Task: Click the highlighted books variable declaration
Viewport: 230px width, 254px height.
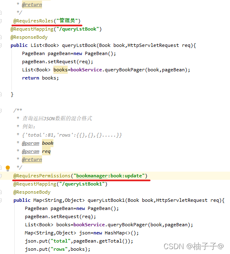Action: (x=60, y=70)
